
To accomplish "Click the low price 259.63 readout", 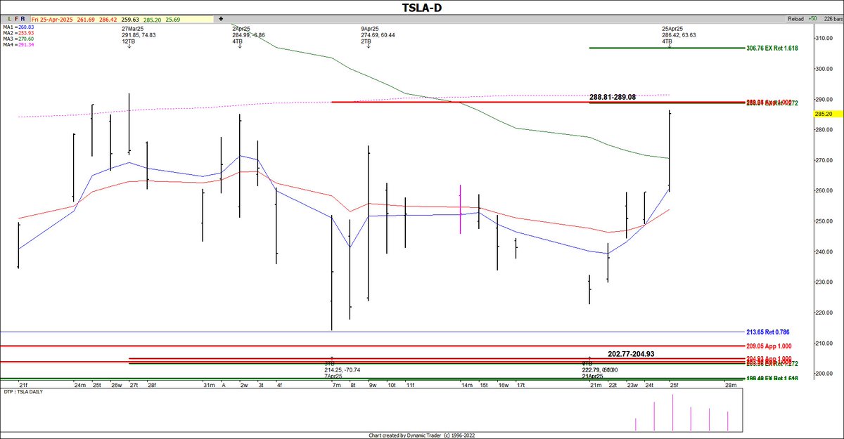I will pyautogui.click(x=129, y=20).
